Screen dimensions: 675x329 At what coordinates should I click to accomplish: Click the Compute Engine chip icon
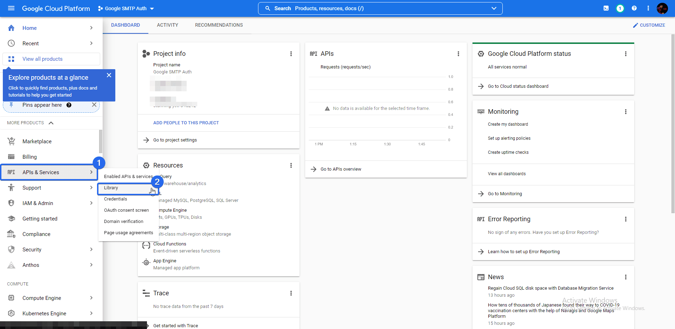click(11, 298)
